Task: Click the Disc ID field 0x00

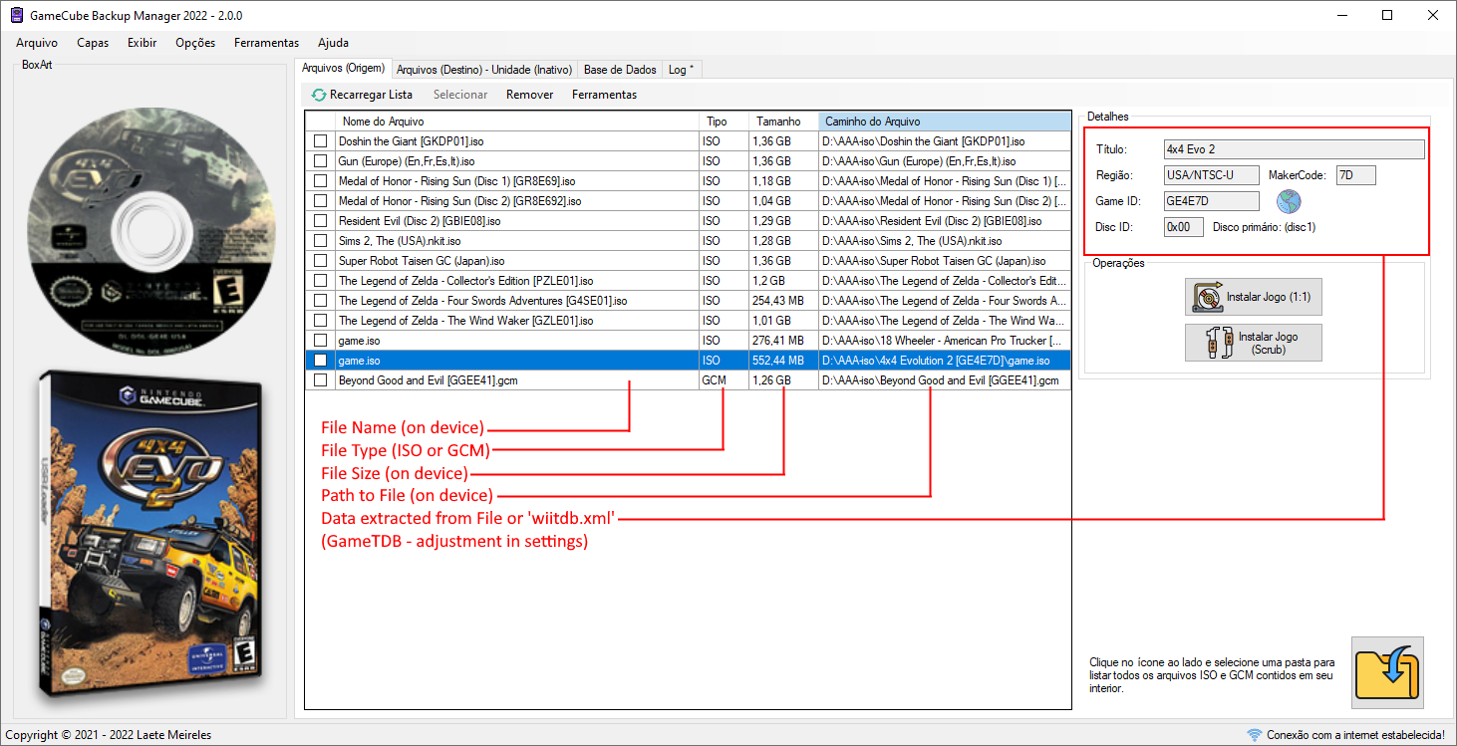Action: [1183, 227]
